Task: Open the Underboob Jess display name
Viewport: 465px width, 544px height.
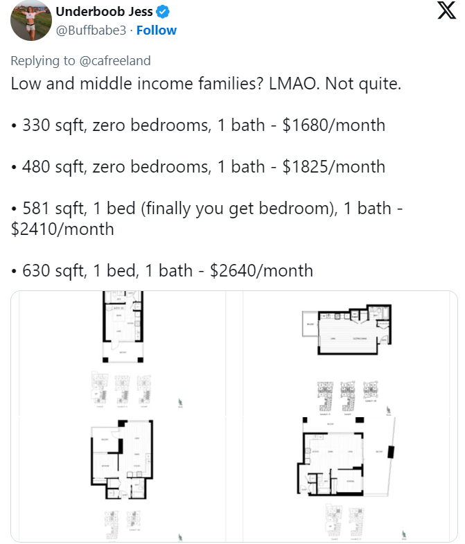Action: [x=104, y=12]
